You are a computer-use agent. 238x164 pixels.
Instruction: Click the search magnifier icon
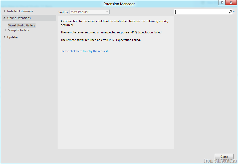pos(230,12)
